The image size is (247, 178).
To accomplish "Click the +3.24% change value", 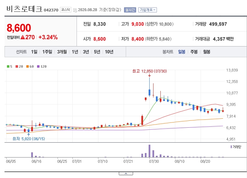I will coord(48,37).
